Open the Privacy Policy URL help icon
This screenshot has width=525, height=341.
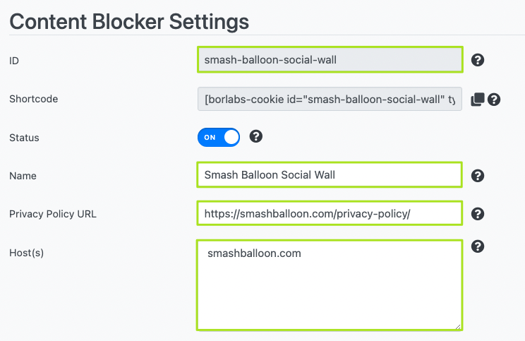(478, 214)
